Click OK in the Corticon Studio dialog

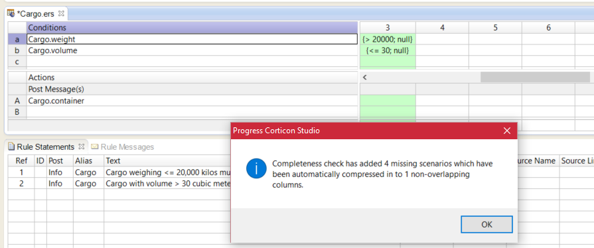coord(486,225)
